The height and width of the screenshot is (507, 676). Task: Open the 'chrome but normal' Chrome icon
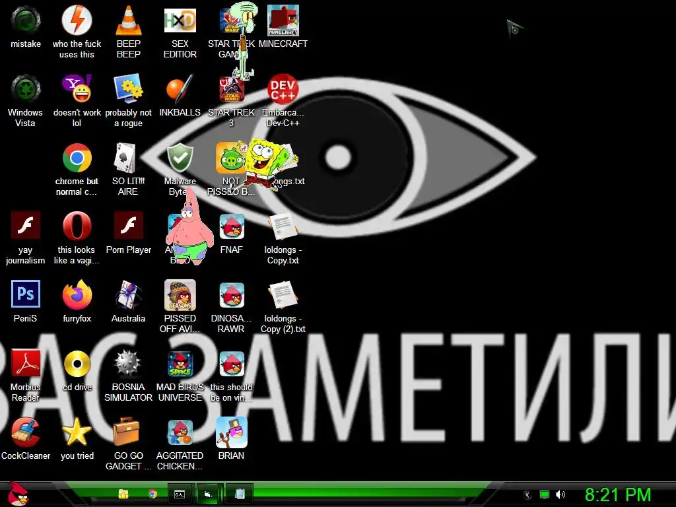[x=77, y=158]
